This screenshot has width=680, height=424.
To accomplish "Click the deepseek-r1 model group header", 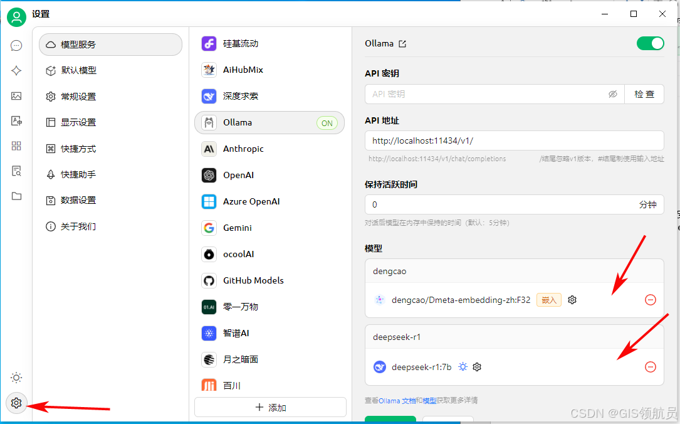I will pyautogui.click(x=515, y=337).
